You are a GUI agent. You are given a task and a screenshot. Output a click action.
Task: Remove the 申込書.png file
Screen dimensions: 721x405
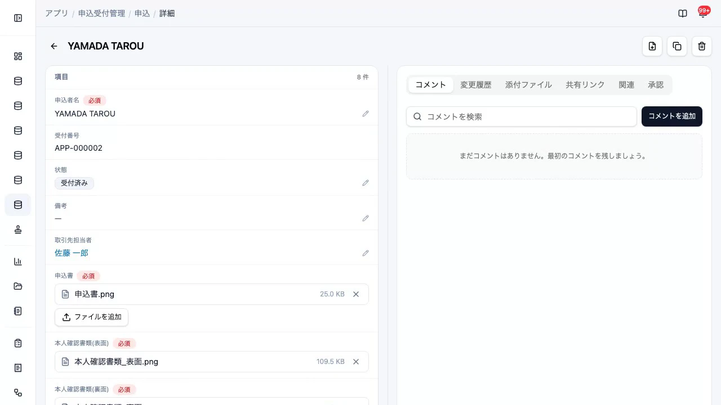[356, 294]
